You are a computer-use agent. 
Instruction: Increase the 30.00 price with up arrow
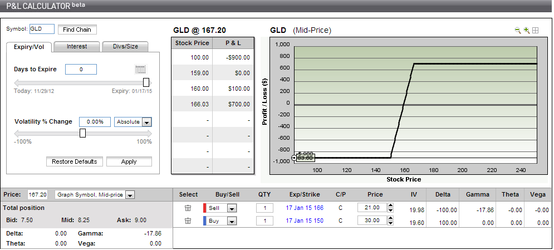pyautogui.click(x=390, y=218)
